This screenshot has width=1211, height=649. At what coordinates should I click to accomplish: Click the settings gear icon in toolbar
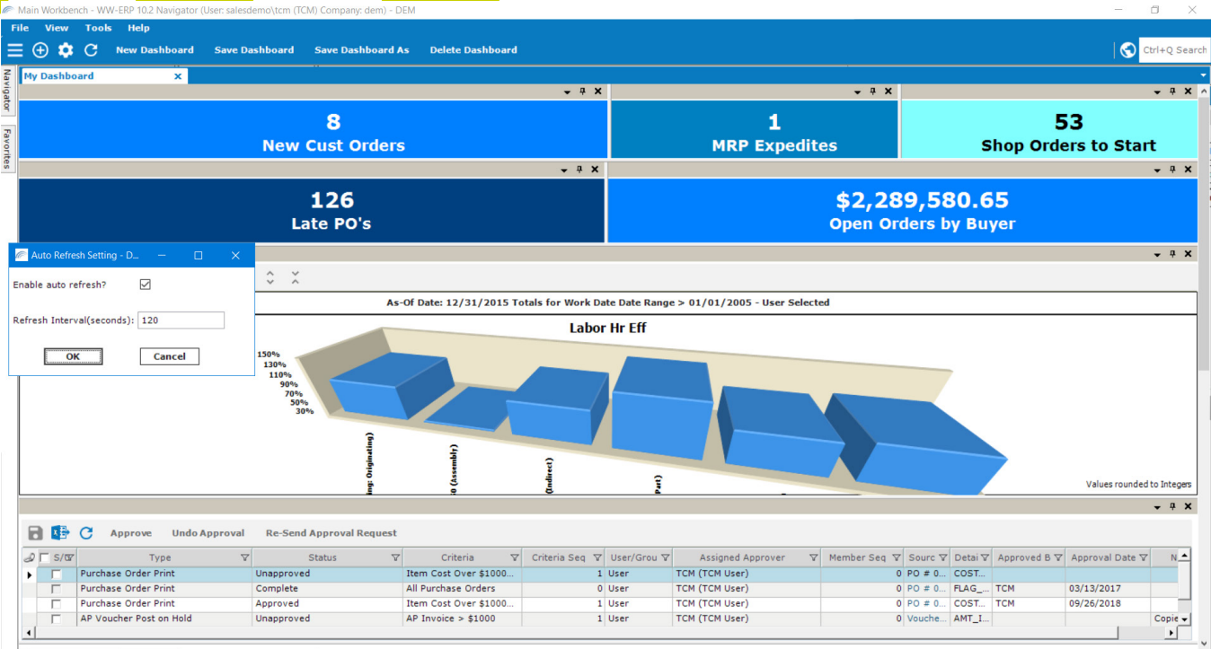(64, 50)
